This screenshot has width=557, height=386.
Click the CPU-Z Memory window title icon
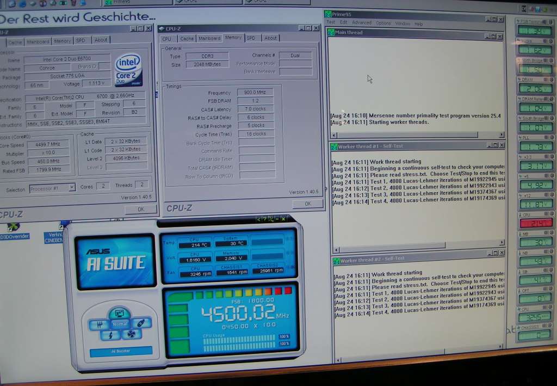(162, 28)
